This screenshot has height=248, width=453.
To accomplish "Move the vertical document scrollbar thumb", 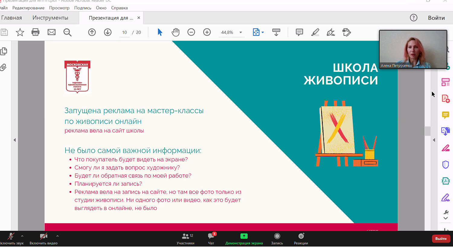I will click(x=428, y=131).
